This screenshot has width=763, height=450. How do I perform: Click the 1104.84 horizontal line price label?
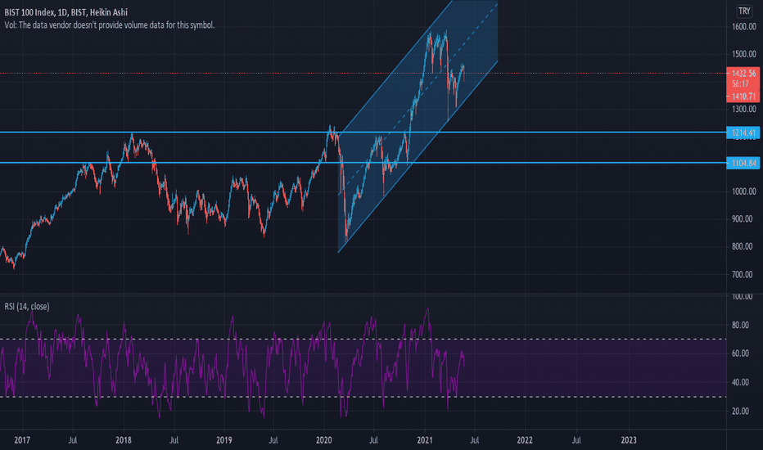743,163
